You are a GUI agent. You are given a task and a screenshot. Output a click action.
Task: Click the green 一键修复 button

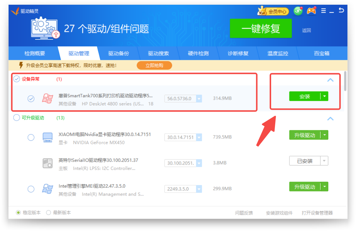(261, 29)
